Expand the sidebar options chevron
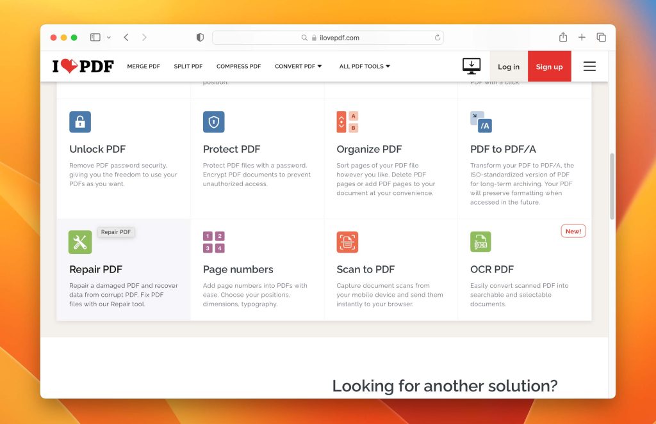 coord(109,37)
